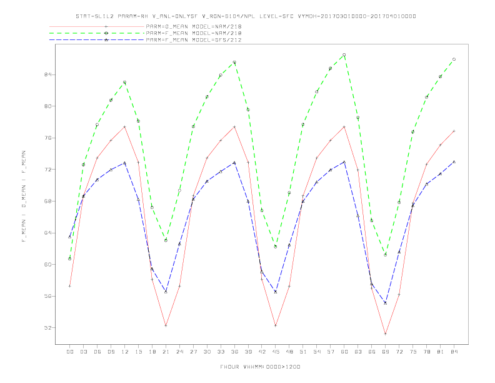Click the blue triangle marker at hour 00

[x=70, y=237]
